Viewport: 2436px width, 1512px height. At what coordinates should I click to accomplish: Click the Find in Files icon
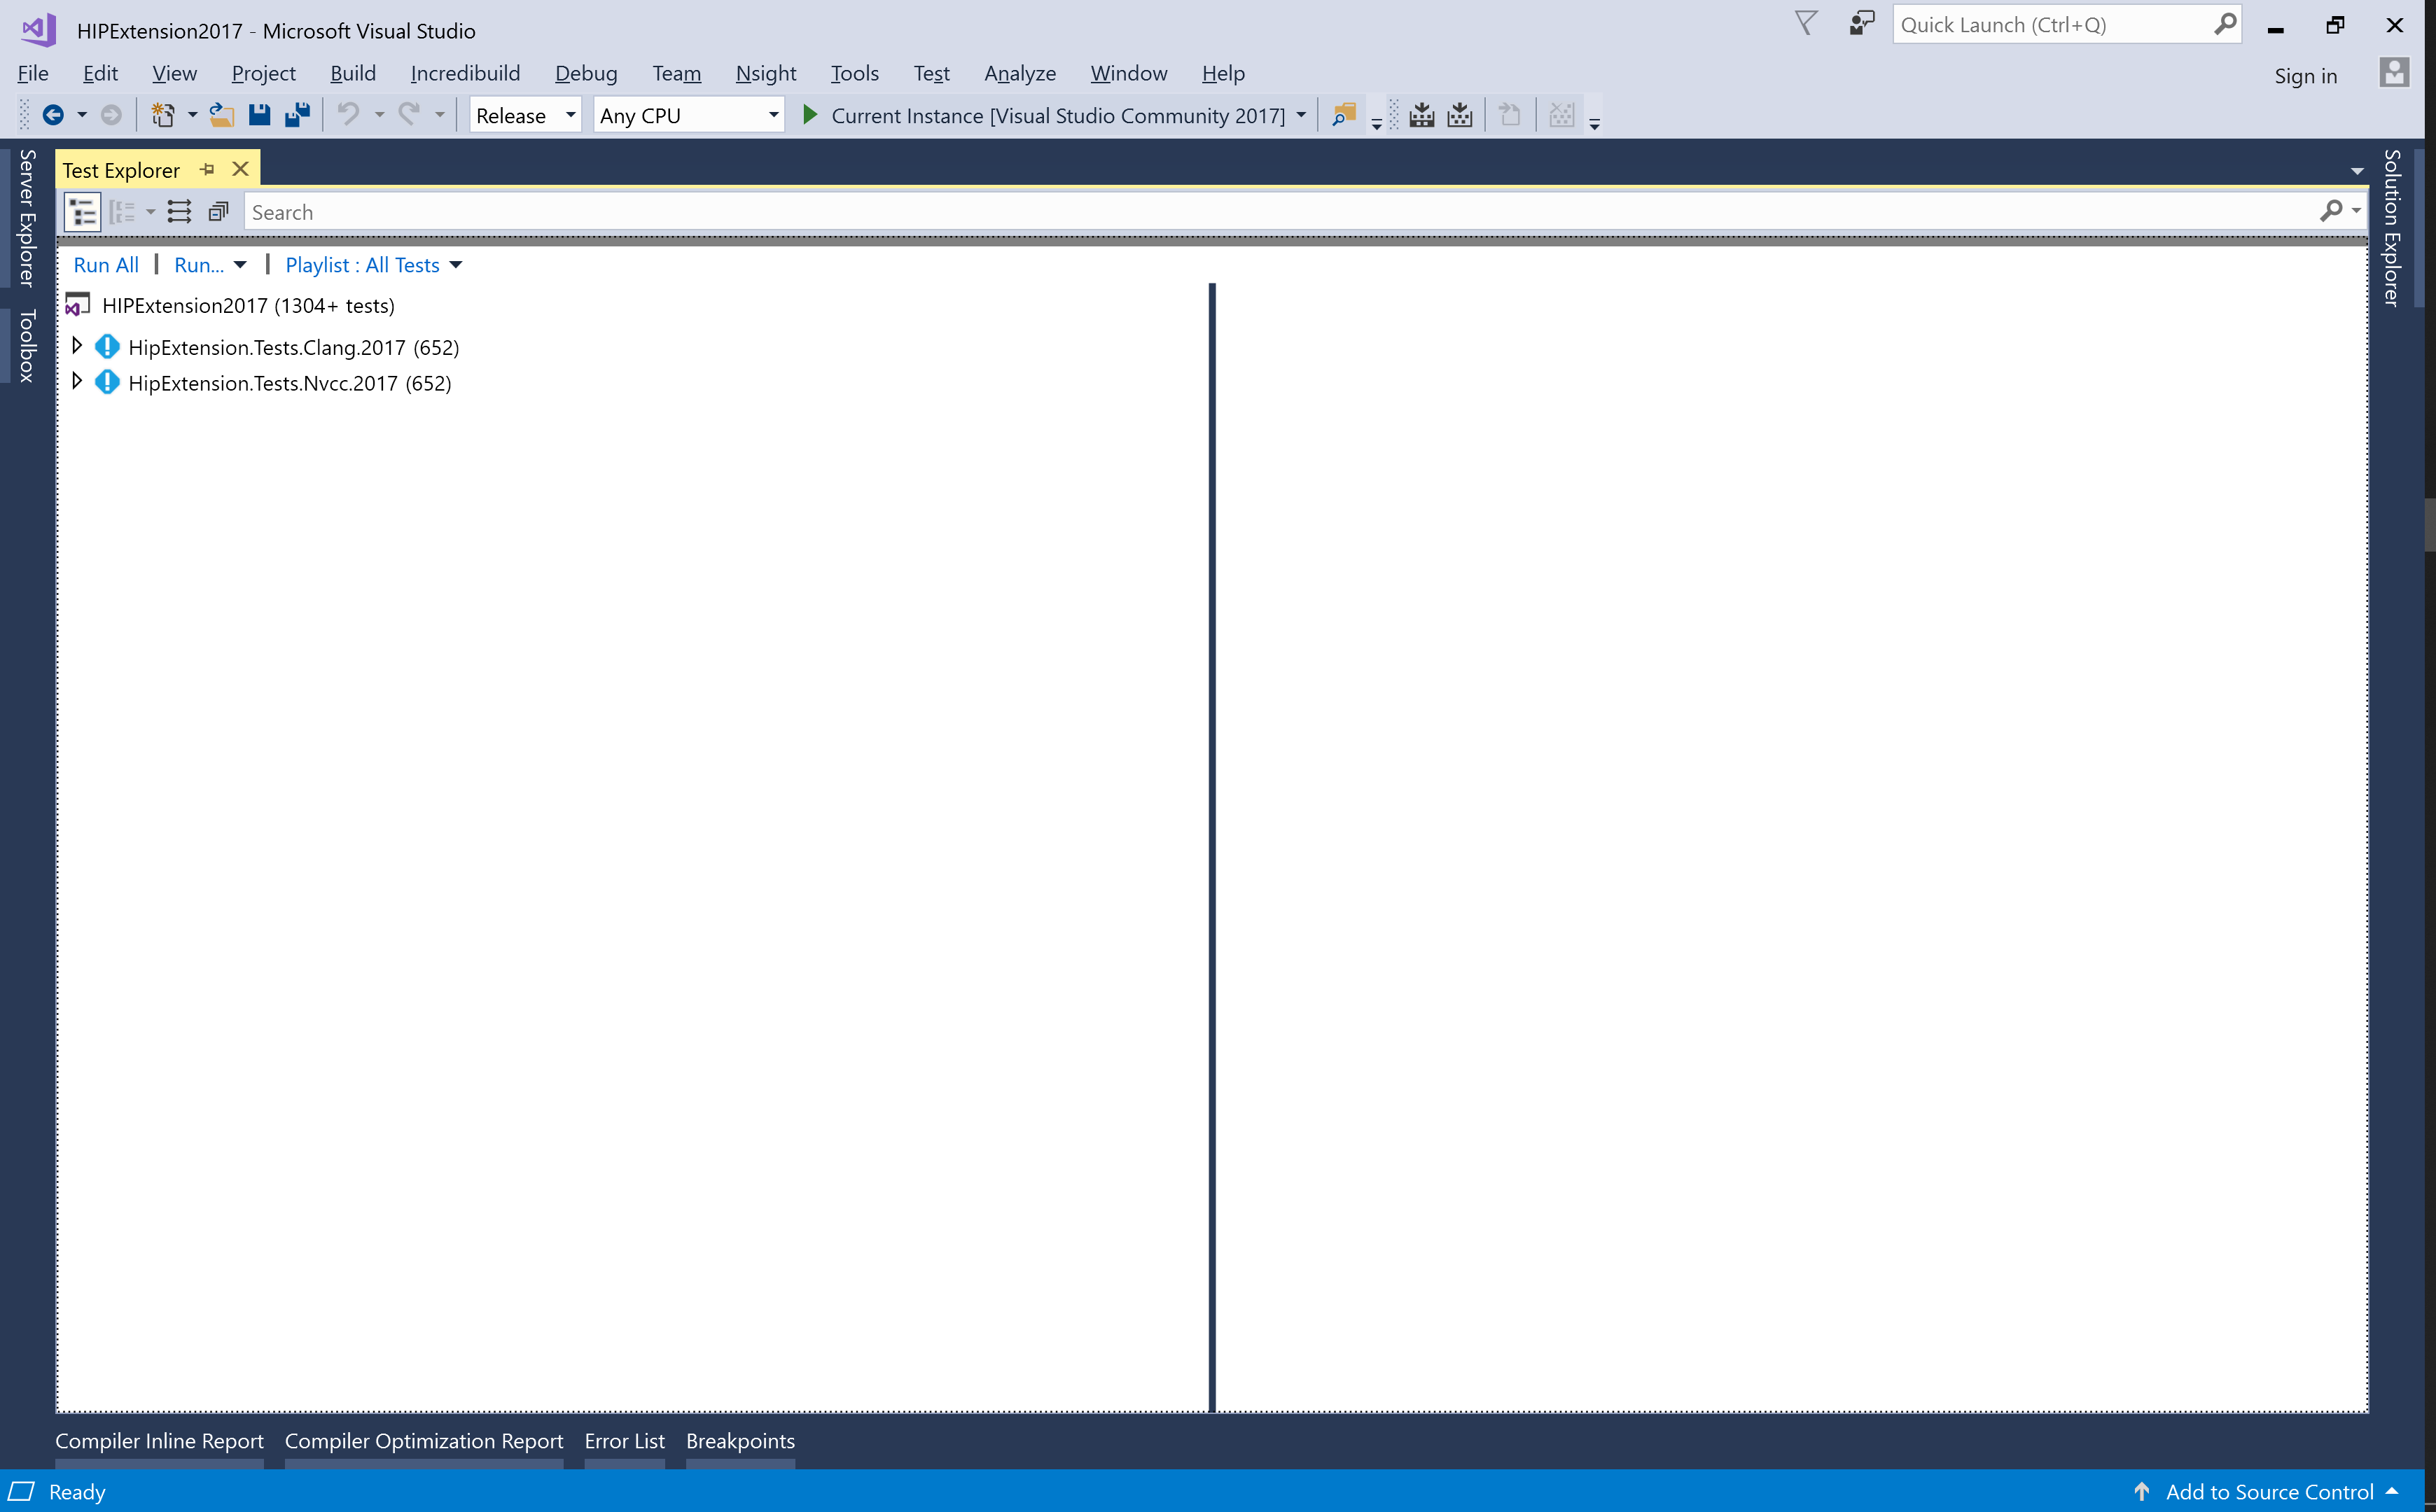[x=1344, y=115]
